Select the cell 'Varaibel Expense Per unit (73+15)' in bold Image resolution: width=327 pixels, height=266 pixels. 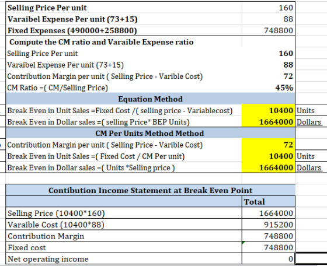124,19
